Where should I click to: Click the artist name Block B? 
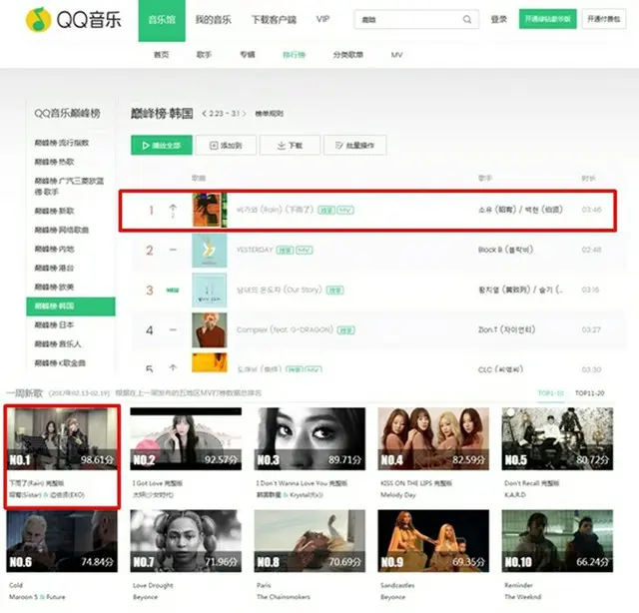(505, 250)
